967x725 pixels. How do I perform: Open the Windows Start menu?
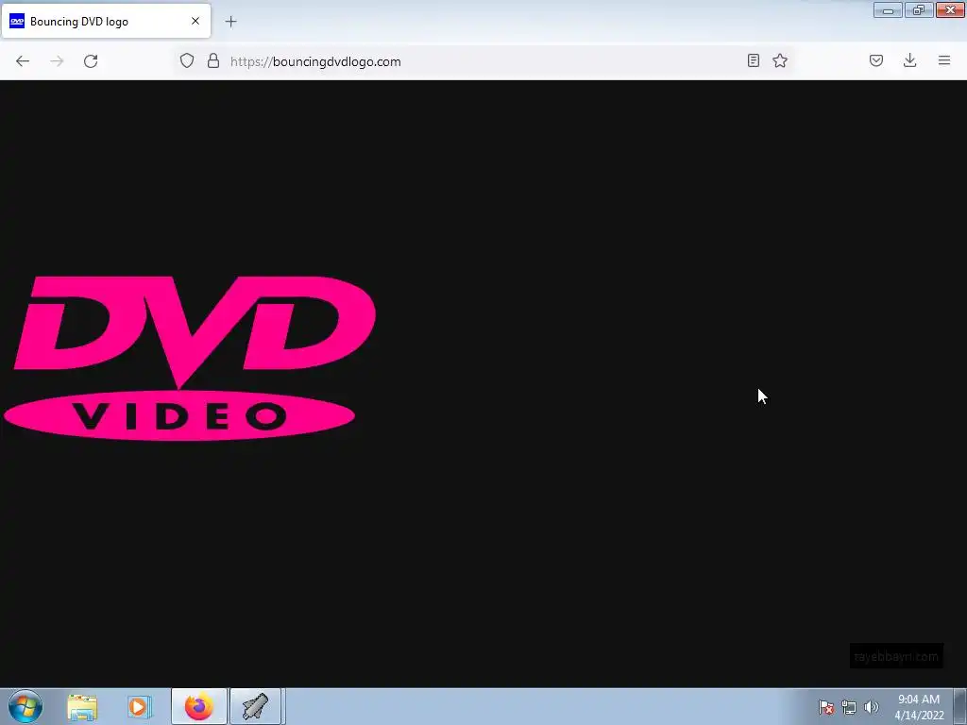[x=25, y=706]
